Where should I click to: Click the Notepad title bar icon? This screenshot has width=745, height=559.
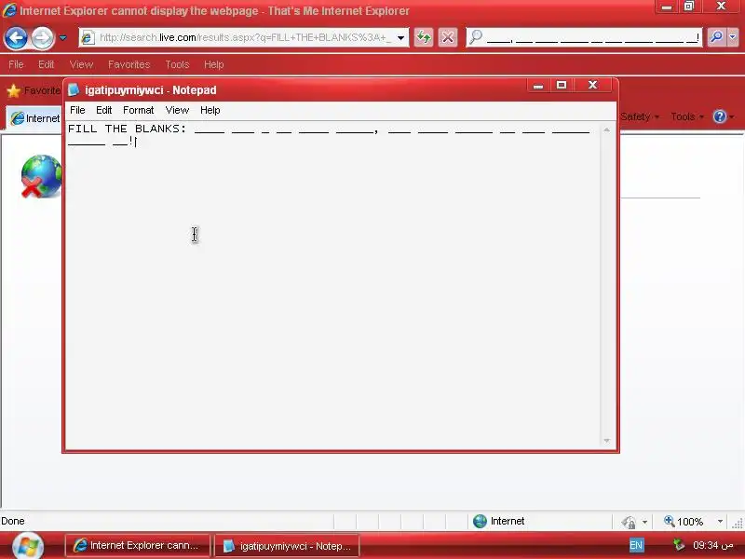[x=74, y=89]
